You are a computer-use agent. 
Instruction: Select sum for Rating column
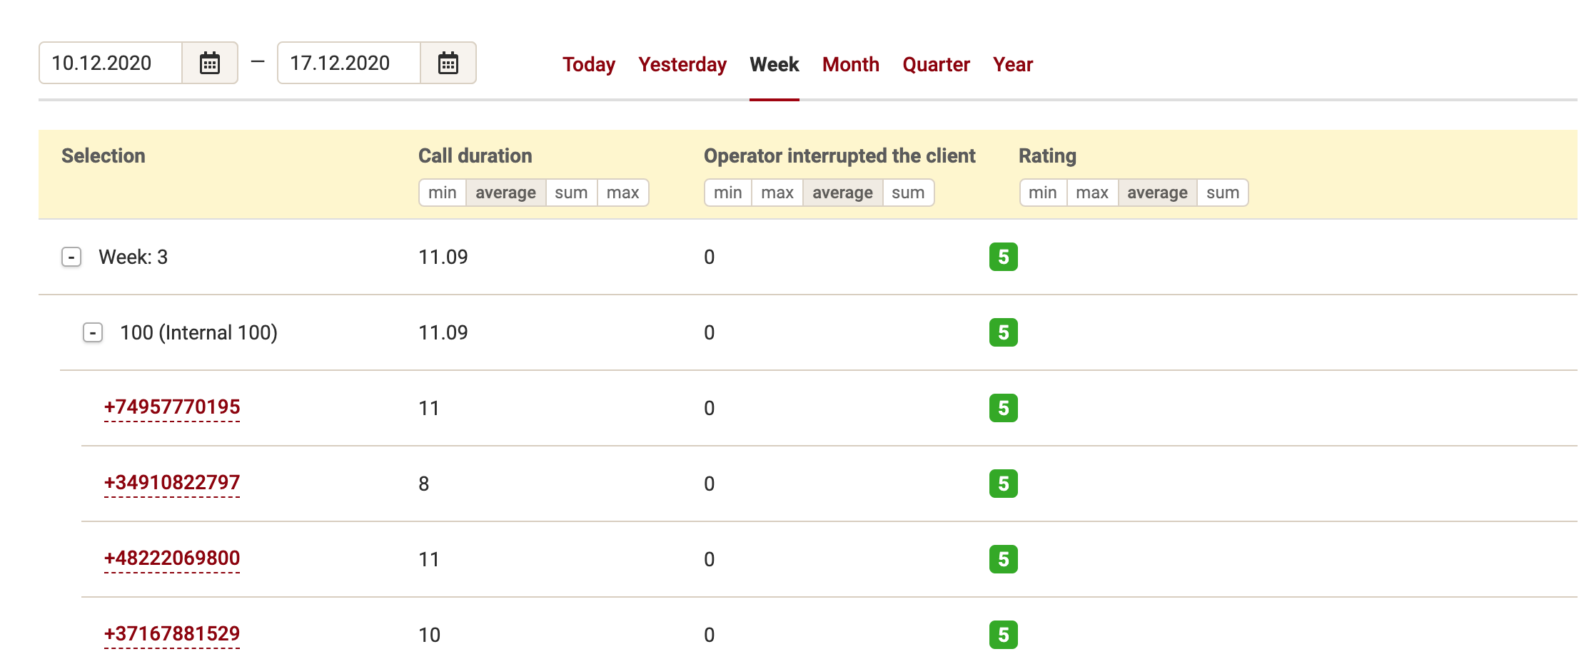(x=1222, y=193)
